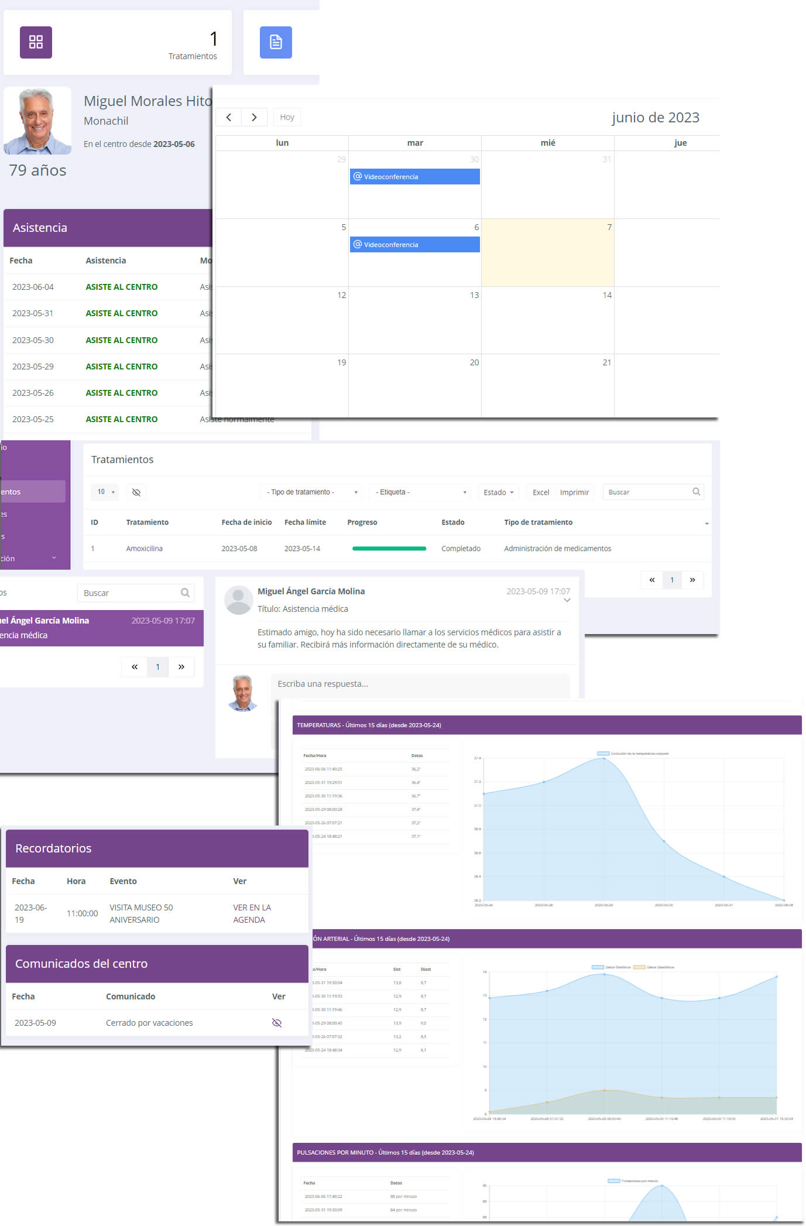Go to next month in calendar
Viewport: 806px width, 1226px height.
(x=254, y=117)
